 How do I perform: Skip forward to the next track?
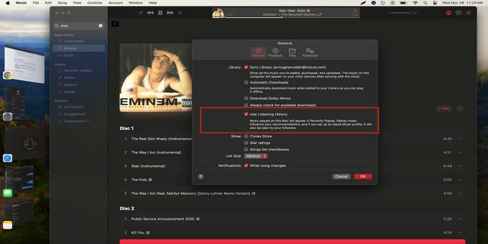[x=170, y=13]
